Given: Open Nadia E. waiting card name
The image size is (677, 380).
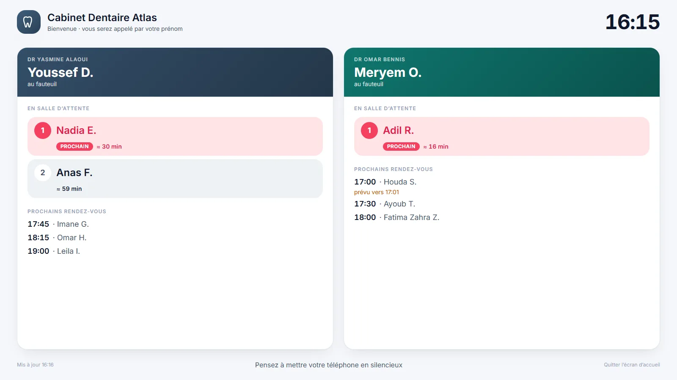Looking at the screenshot, I should click(x=76, y=130).
